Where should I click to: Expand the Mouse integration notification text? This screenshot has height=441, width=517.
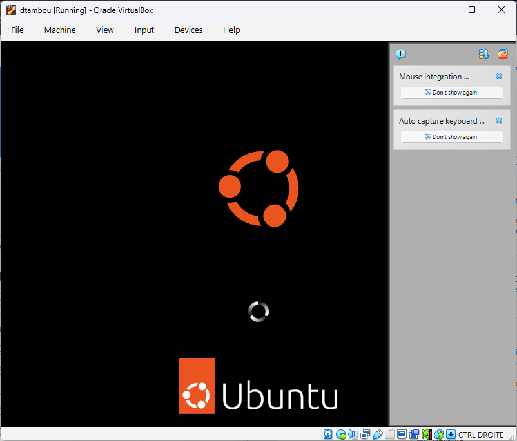click(434, 77)
